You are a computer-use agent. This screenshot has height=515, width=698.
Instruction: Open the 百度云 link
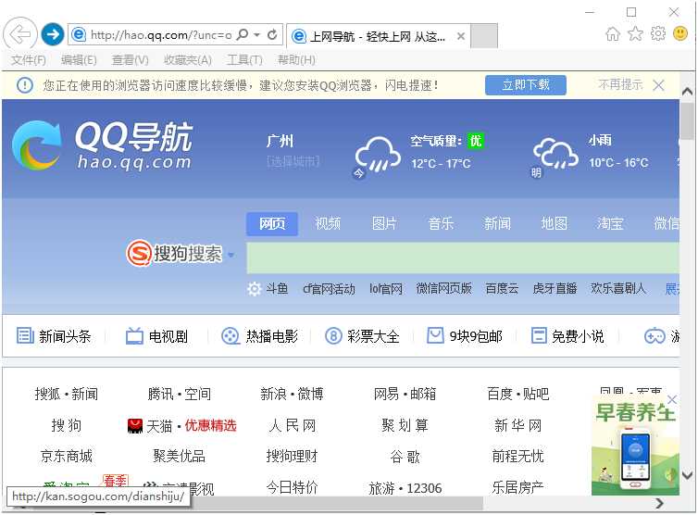[x=502, y=289]
